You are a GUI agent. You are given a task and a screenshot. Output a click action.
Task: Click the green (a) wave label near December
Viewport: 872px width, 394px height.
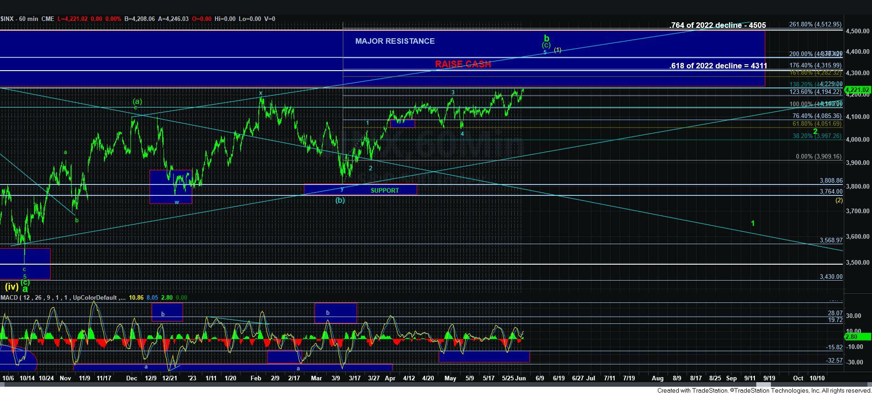pos(137,101)
